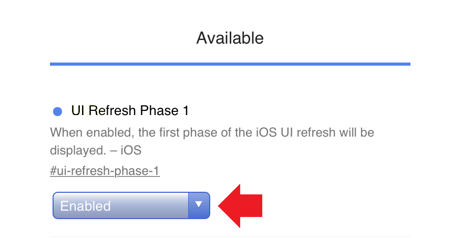
Task: Click the 'displayed. – iOS' description line
Action: click(x=96, y=151)
